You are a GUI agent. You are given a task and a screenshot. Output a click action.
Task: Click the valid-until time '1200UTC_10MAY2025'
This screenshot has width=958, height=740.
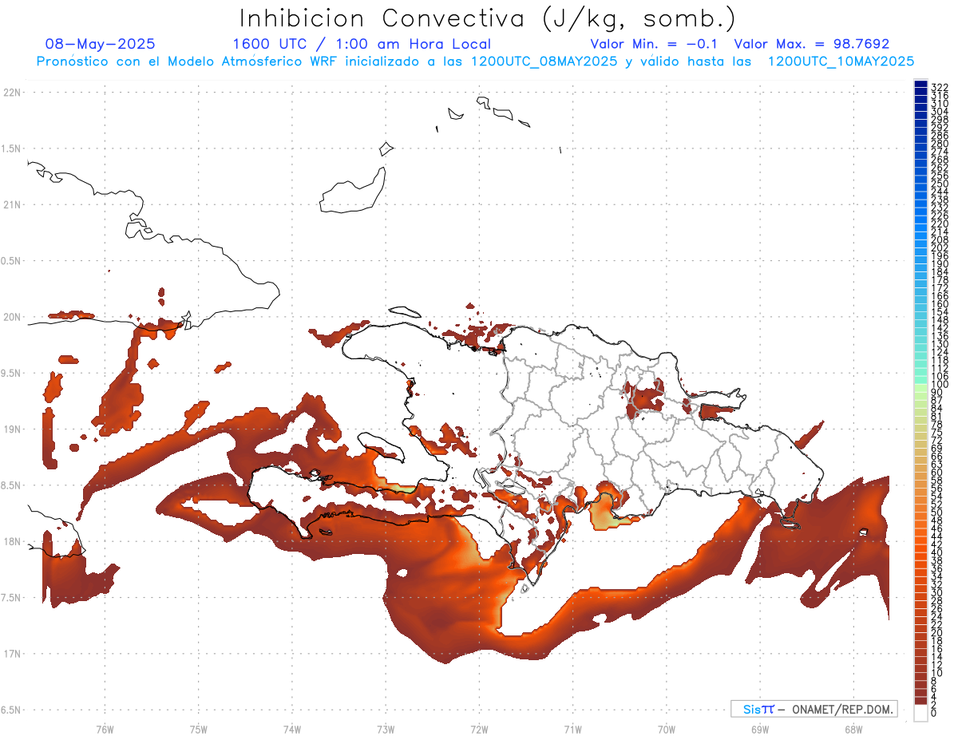(841, 61)
